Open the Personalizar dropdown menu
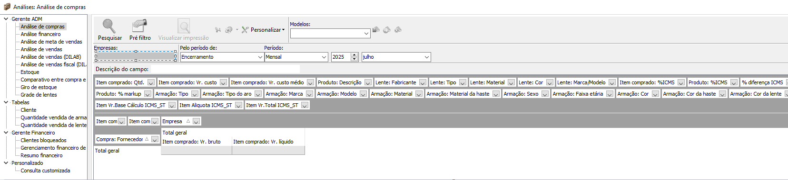The image size is (788, 180). point(283,30)
